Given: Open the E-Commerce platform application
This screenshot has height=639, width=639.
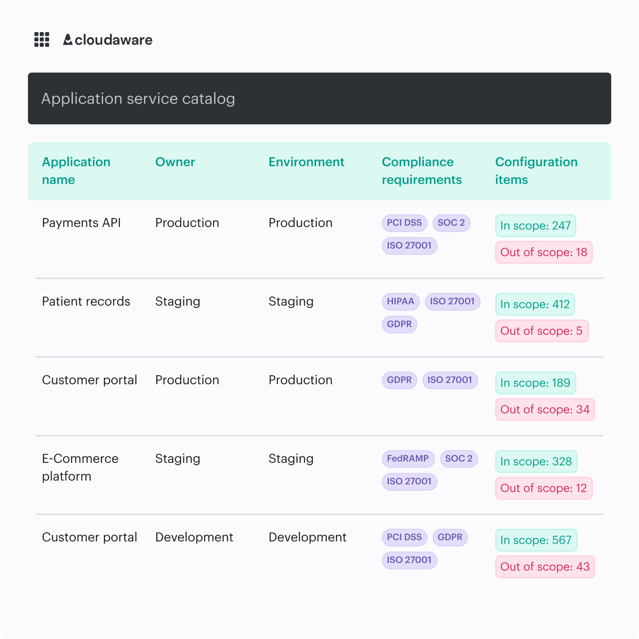Looking at the screenshot, I should click(x=80, y=467).
